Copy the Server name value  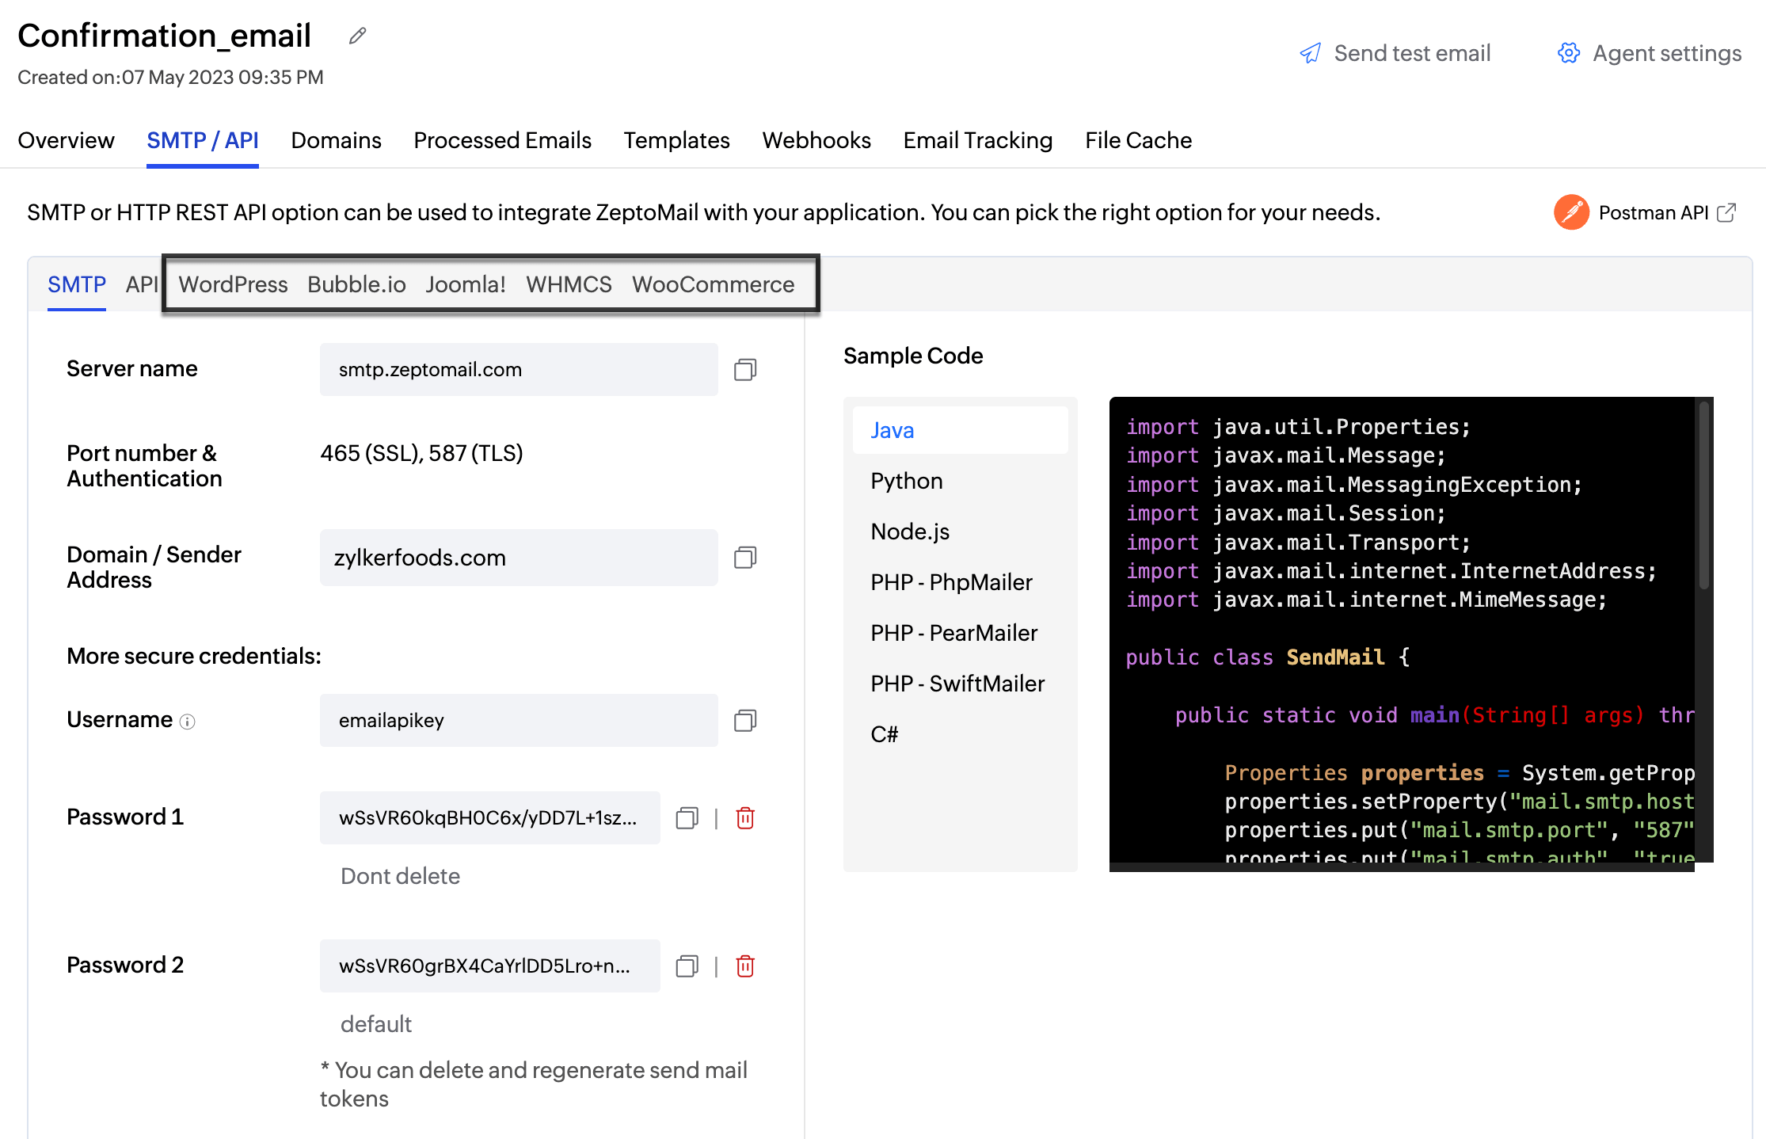coord(745,370)
